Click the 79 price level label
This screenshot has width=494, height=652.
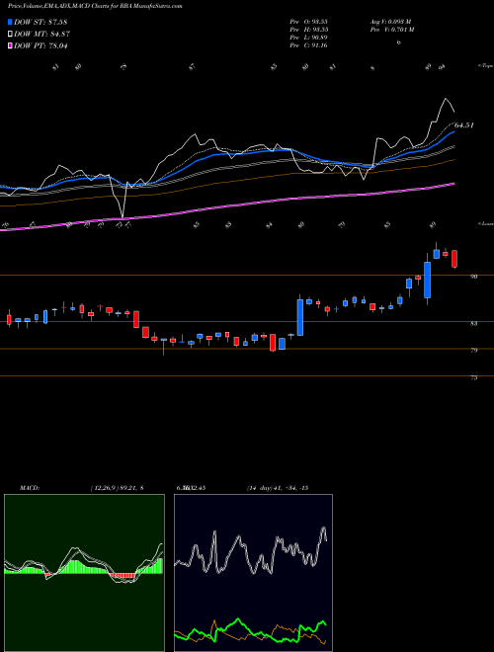coord(473,351)
